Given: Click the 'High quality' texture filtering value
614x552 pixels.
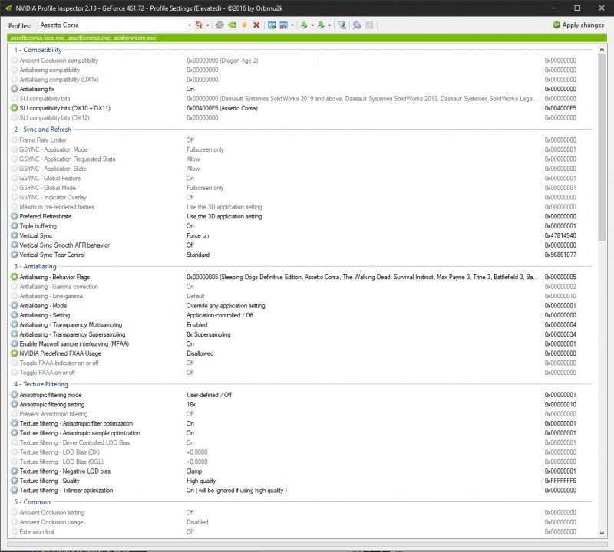Looking at the screenshot, I should (x=201, y=481).
